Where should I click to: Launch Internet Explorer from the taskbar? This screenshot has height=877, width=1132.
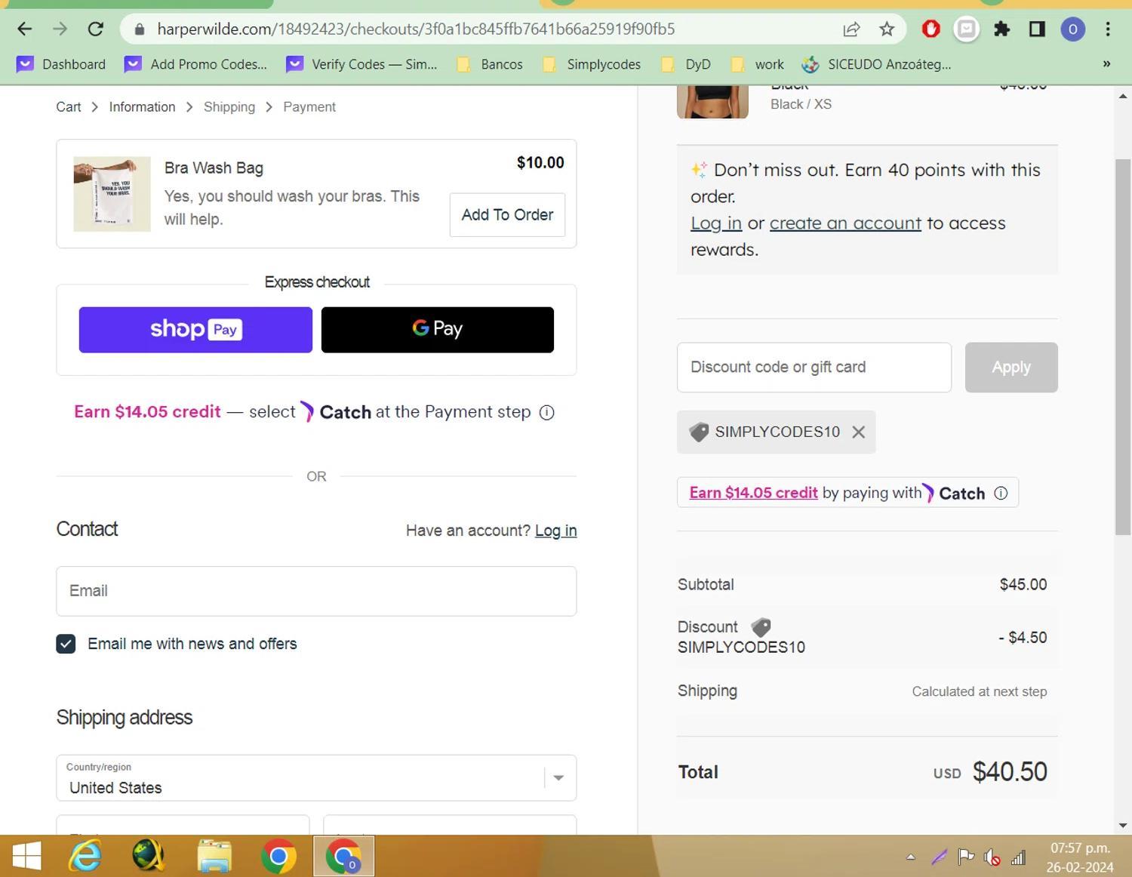click(x=85, y=857)
